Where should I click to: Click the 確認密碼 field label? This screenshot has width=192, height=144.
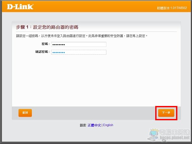click(x=43, y=52)
